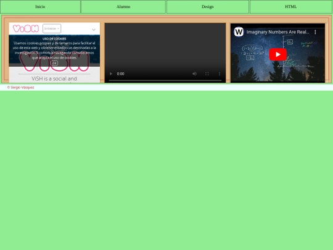Viewport: 333px width, 250px height.
Task: Play the middle video
Action: (111, 74)
